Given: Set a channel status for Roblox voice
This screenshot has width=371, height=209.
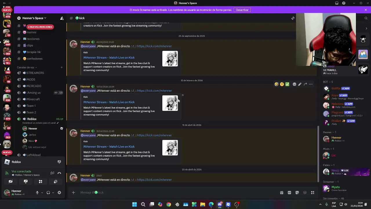Looking at the screenshot, I should coord(41,123).
